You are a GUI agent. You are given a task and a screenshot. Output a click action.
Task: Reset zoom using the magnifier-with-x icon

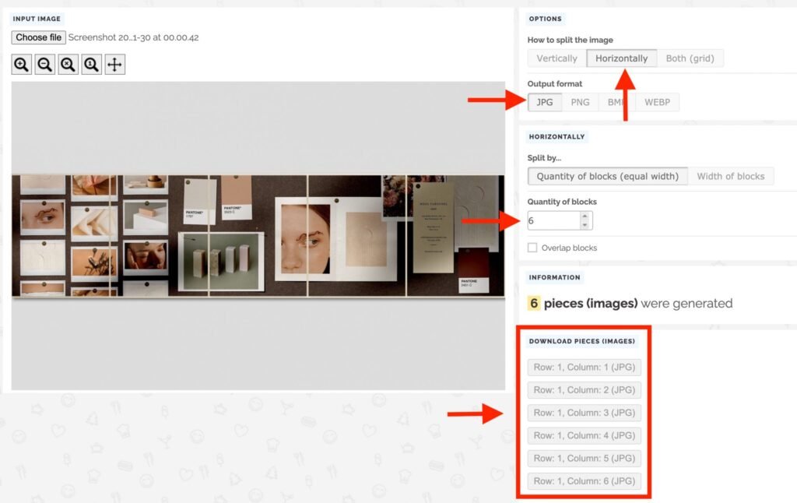[68, 64]
